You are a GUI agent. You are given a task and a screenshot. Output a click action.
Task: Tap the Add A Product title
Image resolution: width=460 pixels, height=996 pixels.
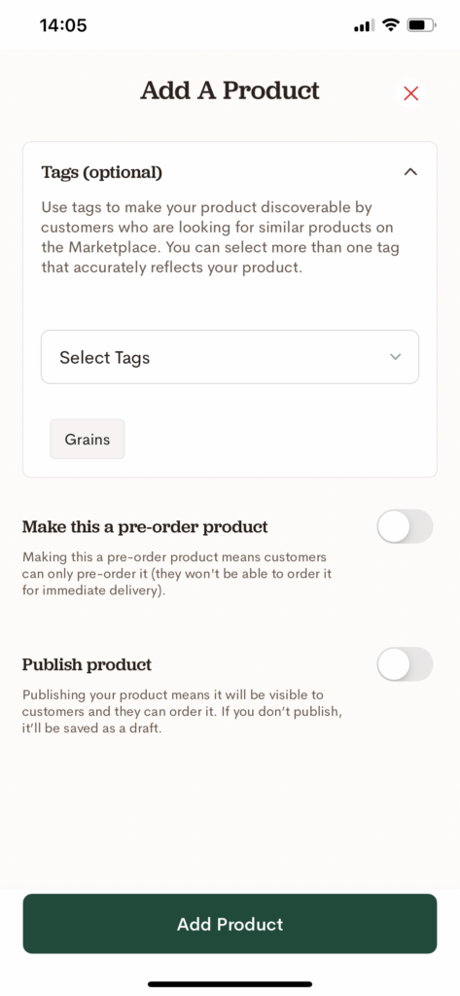(x=230, y=90)
